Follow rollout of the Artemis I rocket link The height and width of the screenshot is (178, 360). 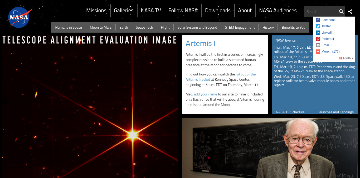(x=221, y=77)
